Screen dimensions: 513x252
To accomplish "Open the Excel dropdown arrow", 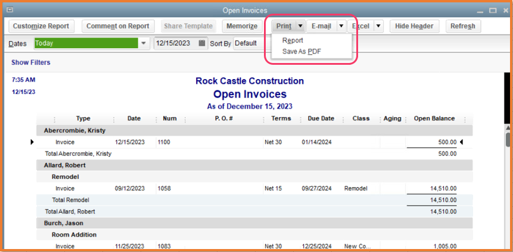I will 378,26.
